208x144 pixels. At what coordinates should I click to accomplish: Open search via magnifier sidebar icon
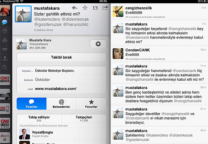(5, 68)
